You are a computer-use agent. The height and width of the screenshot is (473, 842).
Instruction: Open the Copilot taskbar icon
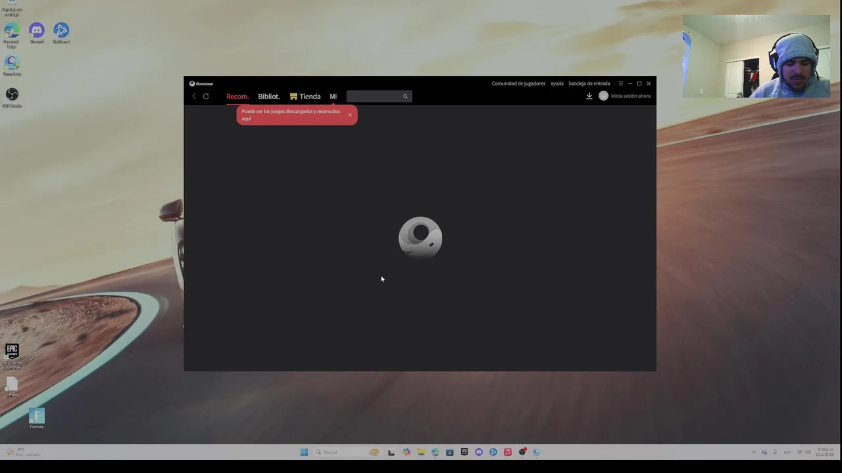(x=406, y=452)
